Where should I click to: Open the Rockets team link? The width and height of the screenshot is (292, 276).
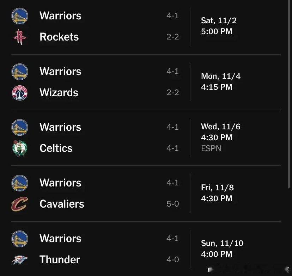[x=59, y=37]
